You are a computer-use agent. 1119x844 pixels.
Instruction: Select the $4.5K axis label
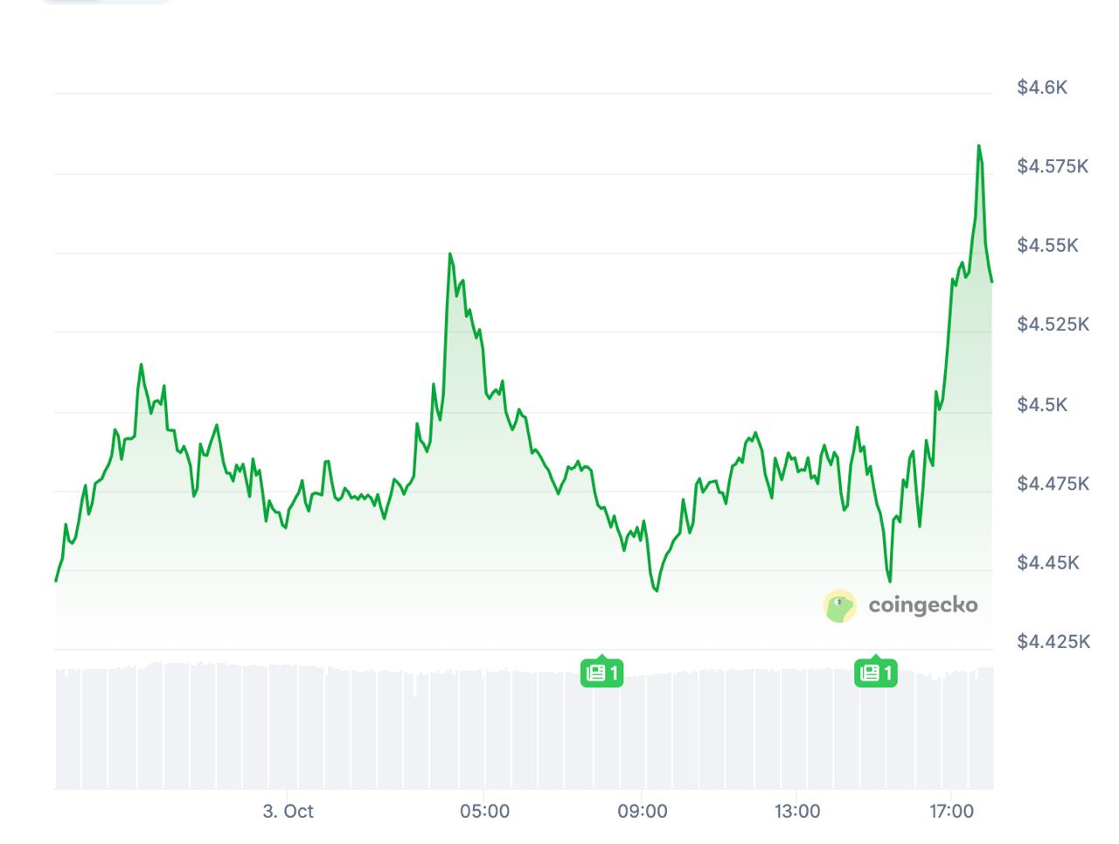(x=1042, y=404)
